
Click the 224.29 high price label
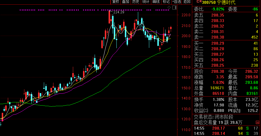(119, 12)
